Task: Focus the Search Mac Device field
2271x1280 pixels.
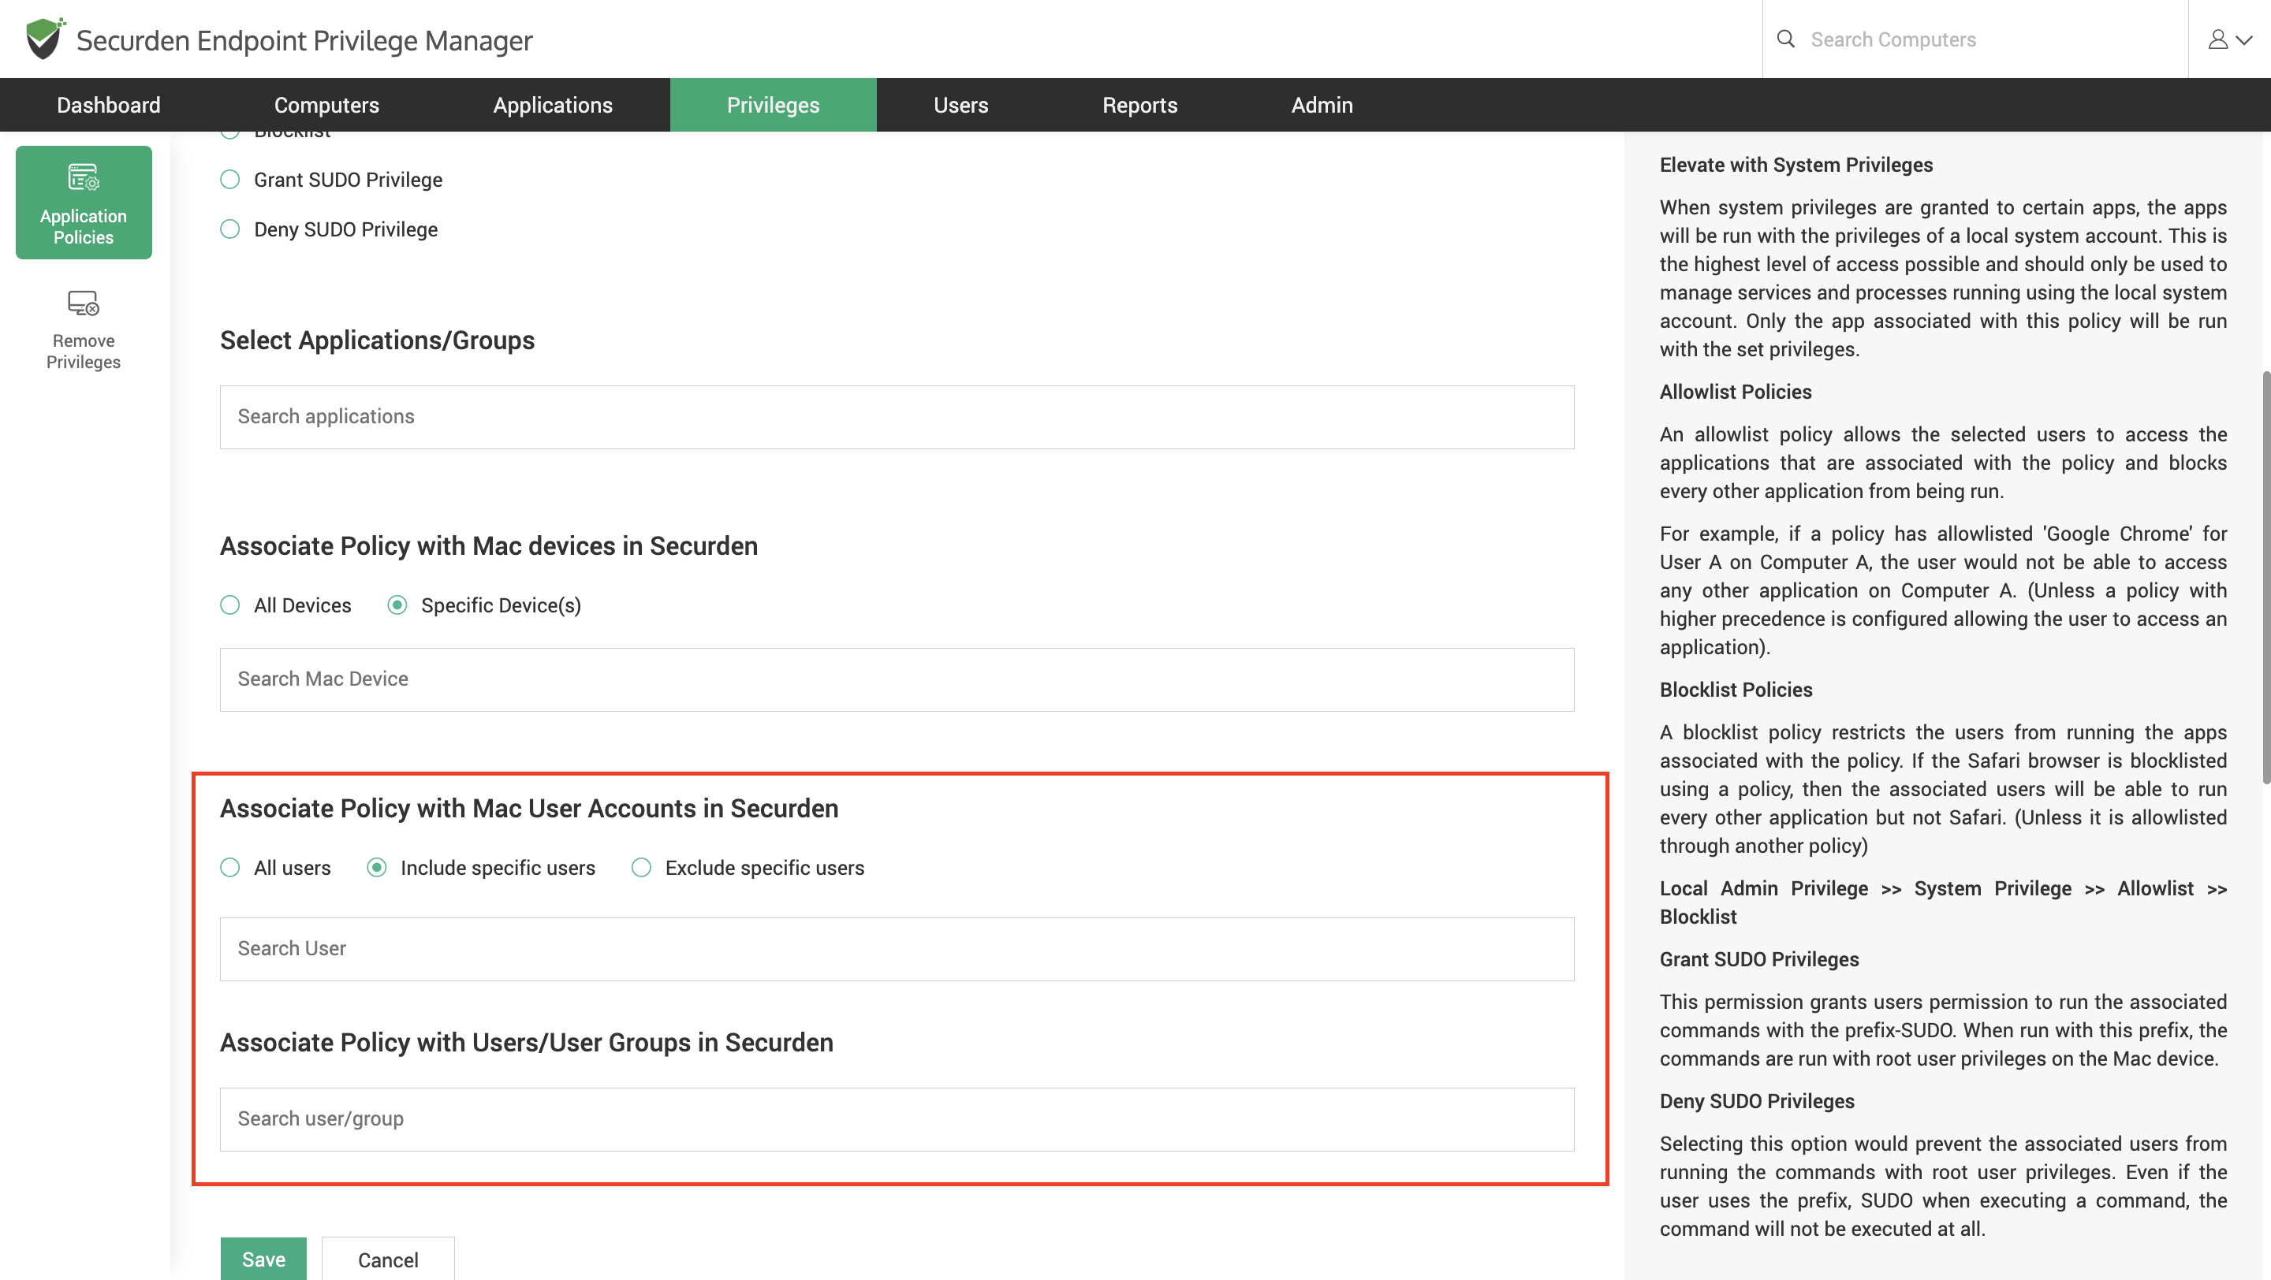Action: [x=897, y=679]
